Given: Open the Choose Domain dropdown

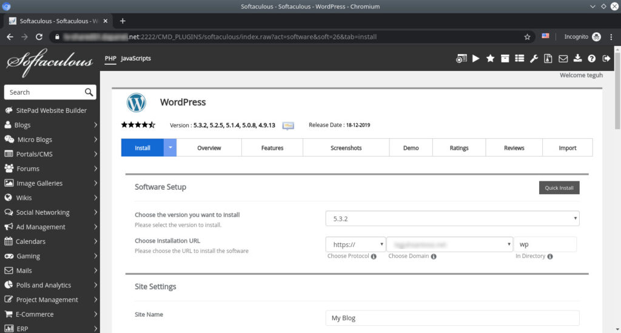Looking at the screenshot, I should [x=449, y=244].
